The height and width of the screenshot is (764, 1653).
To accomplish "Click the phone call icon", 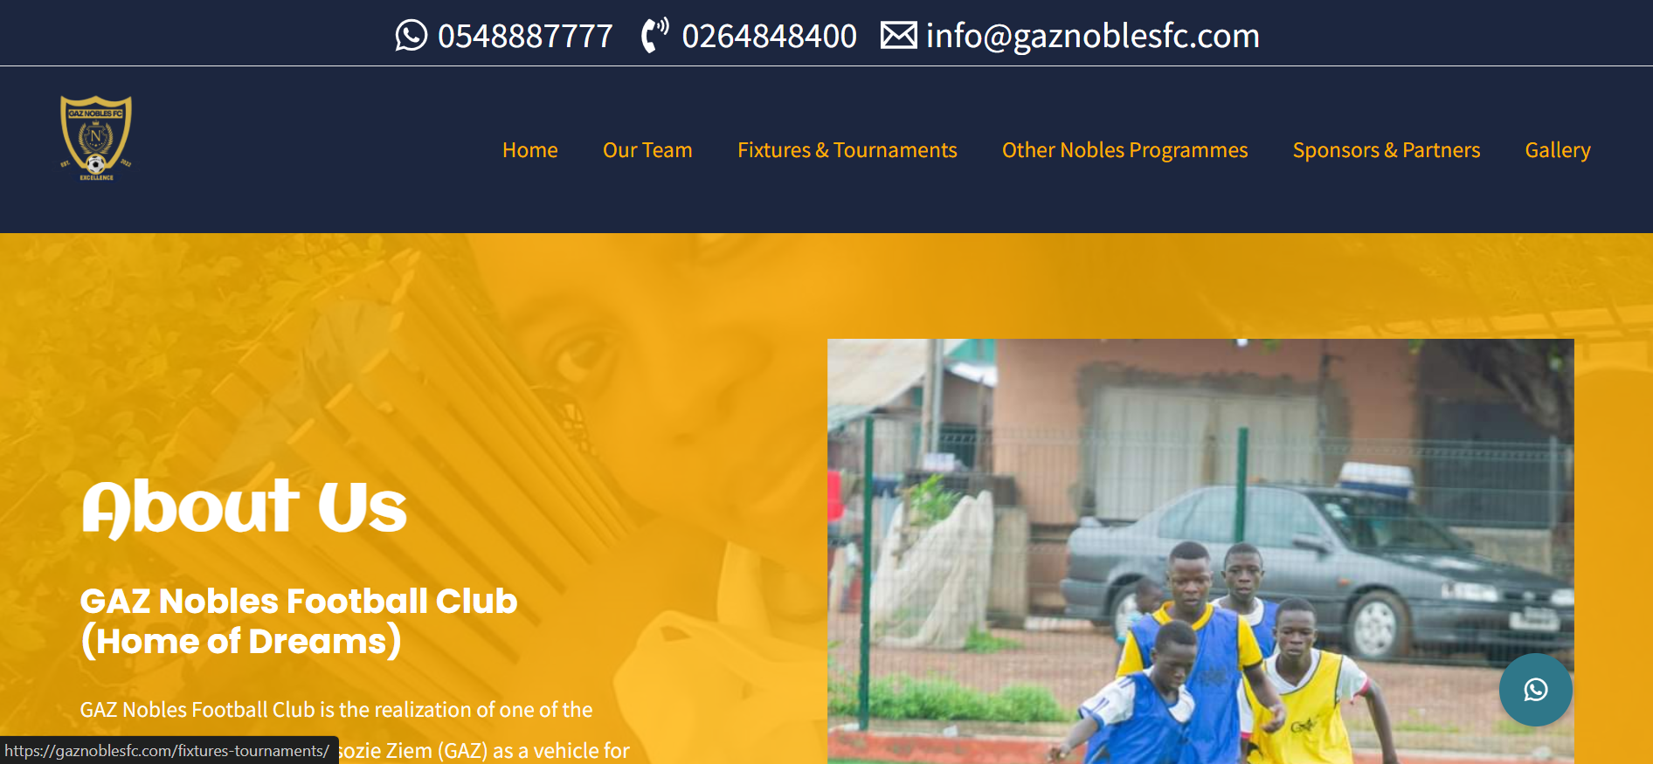I will [x=654, y=36].
